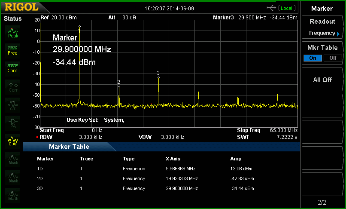
Task: Click the X Axis column header
Action: [173, 159]
